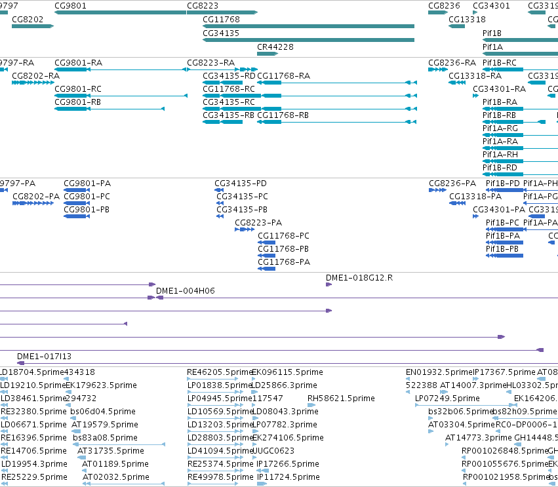This screenshot has height=487, width=558.
Task: Click EST label RE49978.5prime
Action: click(x=220, y=477)
